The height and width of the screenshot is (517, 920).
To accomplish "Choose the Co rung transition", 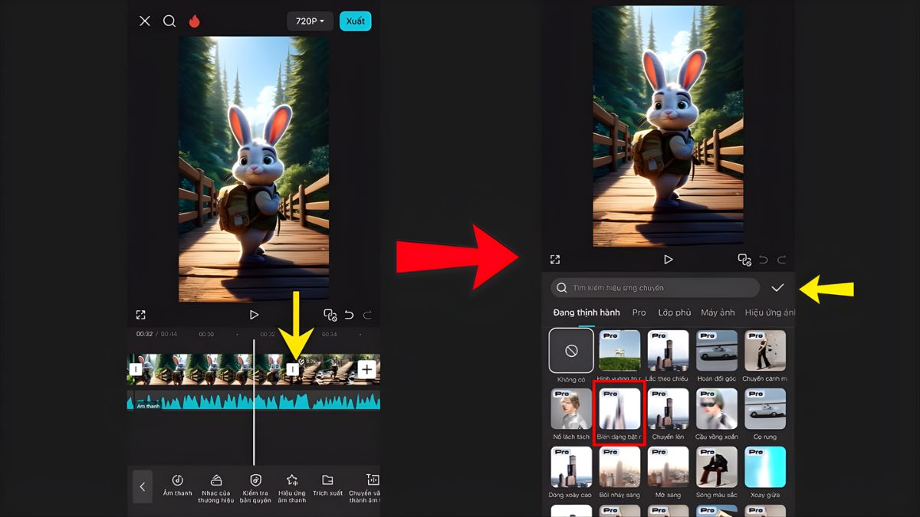I will click(765, 409).
